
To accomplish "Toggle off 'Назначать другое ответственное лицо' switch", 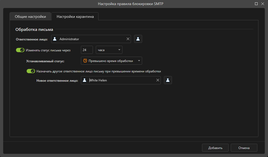I will coord(31,71).
